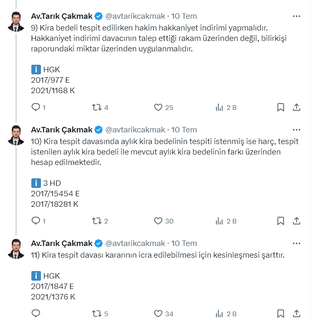Like the tweet with 34 likes
Image resolution: width=313 pixels, height=322 pixels.
coord(158,314)
